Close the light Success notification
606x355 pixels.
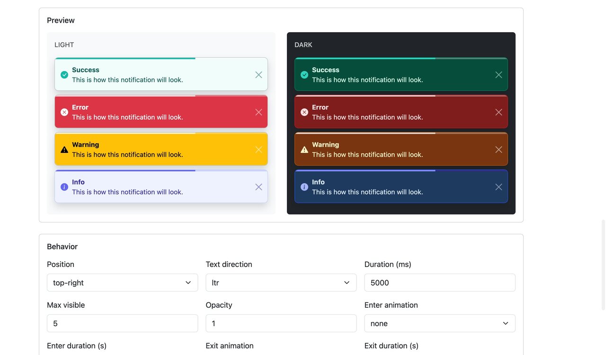coord(258,75)
